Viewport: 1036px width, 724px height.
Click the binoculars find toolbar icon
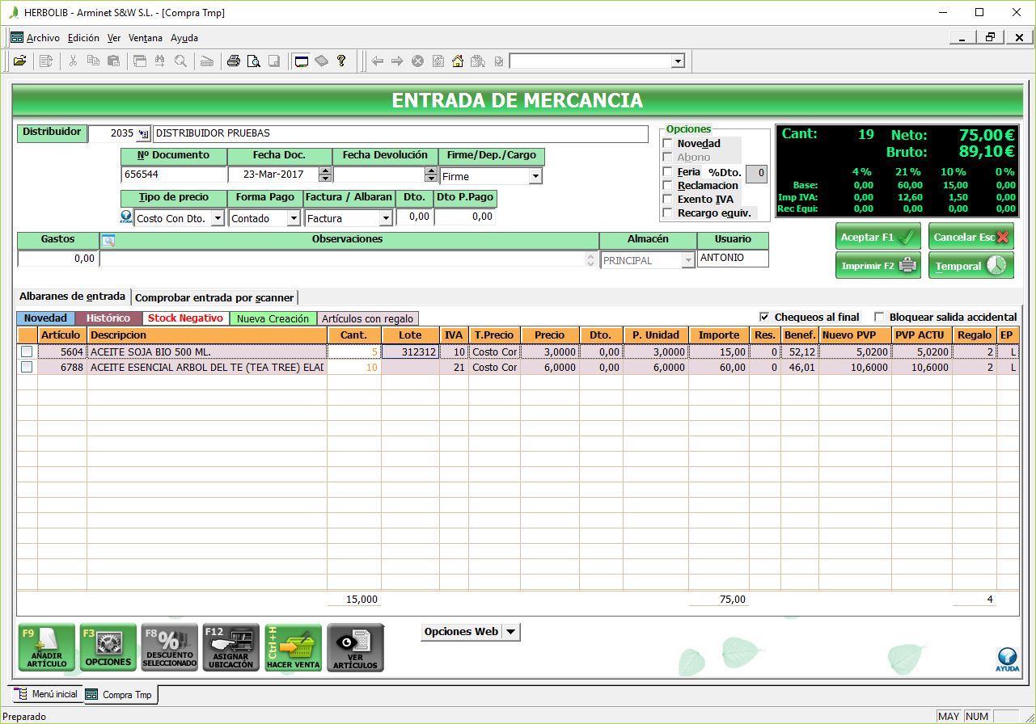point(160,61)
